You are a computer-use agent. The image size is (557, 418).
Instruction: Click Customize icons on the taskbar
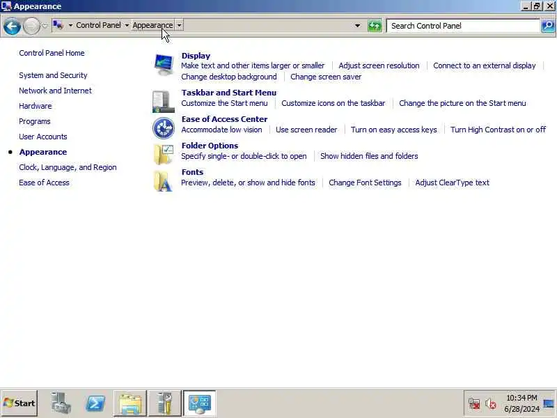coord(334,103)
